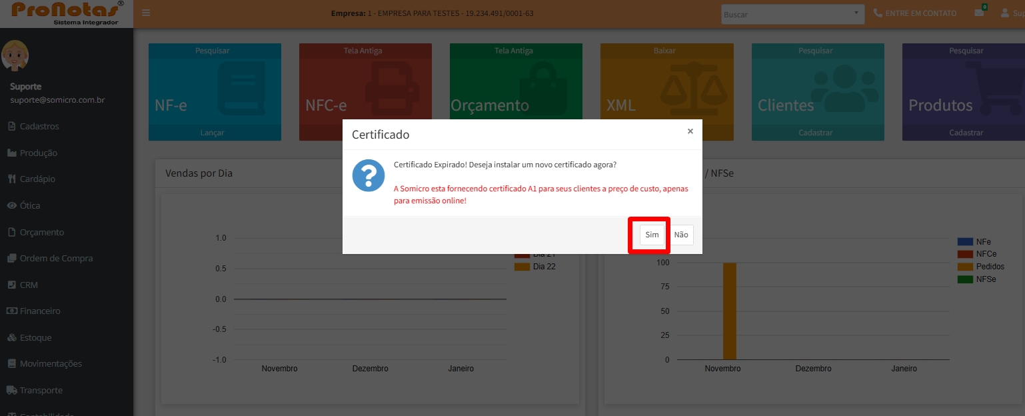Click the phone icon next to ENTRE EM CONTATO
The image size is (1025, 416).
point(877,11)
